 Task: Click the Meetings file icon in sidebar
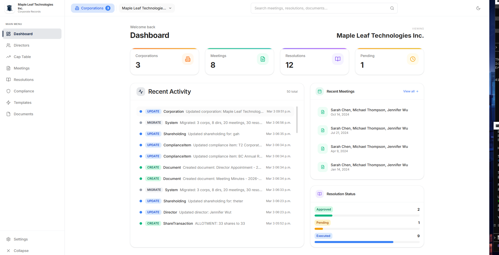[x=8, y=68]
